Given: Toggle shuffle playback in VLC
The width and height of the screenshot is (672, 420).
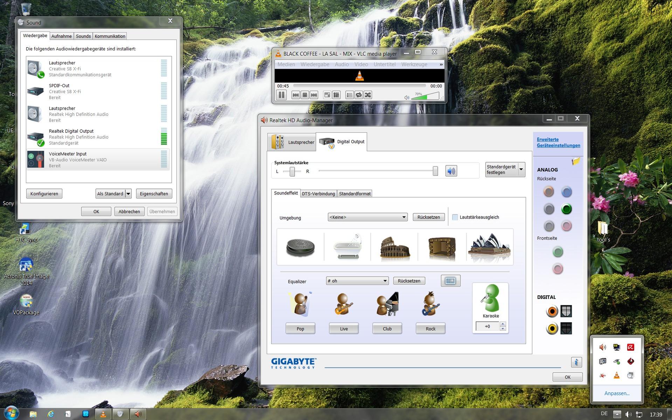Looking at the screenshot, I should click(x=368, y=95).
